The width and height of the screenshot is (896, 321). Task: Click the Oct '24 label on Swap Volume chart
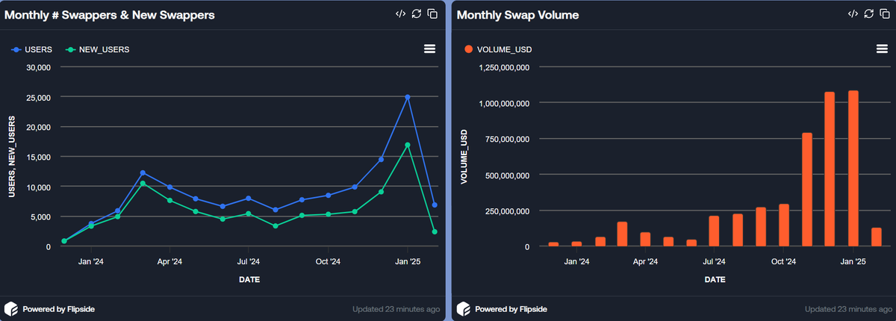coord(784,262)
